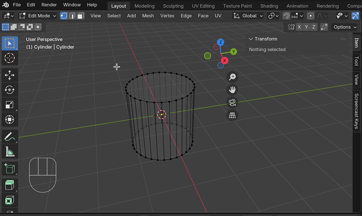Enable Vertex select mode

click(x=64, y=16)
